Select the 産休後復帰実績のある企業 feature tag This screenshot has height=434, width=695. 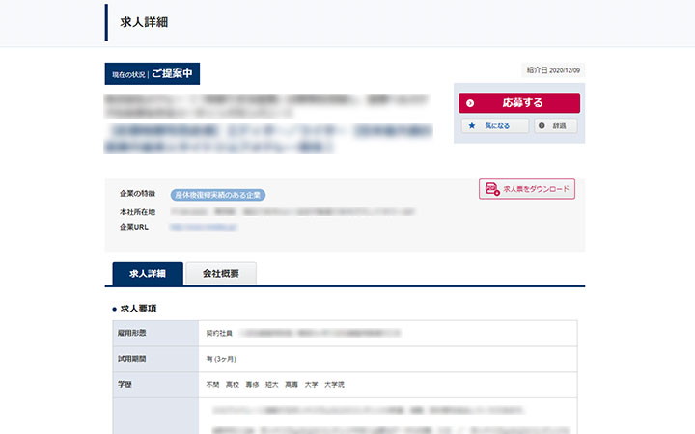click(217, 195)
